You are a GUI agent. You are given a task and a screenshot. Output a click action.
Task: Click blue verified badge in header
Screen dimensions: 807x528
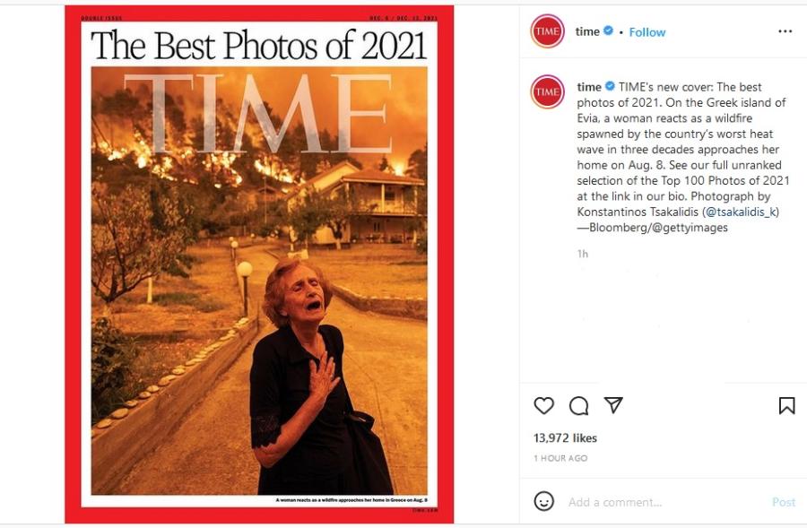[x=608, y=30]
